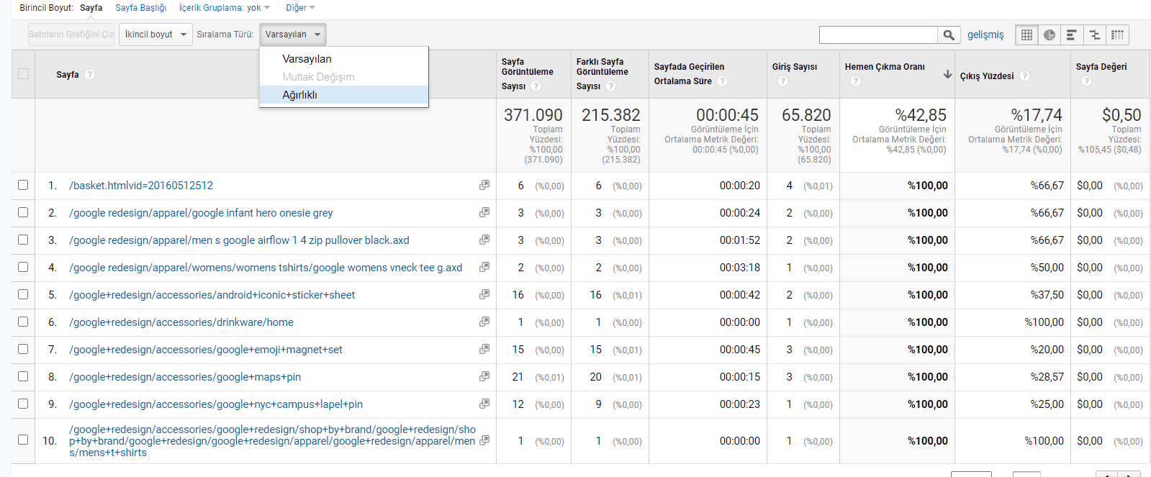Click help icon next to Sayfa header
This screenshot has height=477, width=1151.
pyautogui.click(x=90, y=74)
